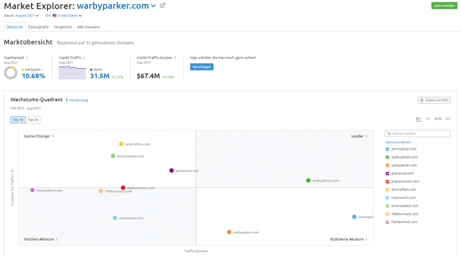Click the market share donut chart

pos(10,72)
